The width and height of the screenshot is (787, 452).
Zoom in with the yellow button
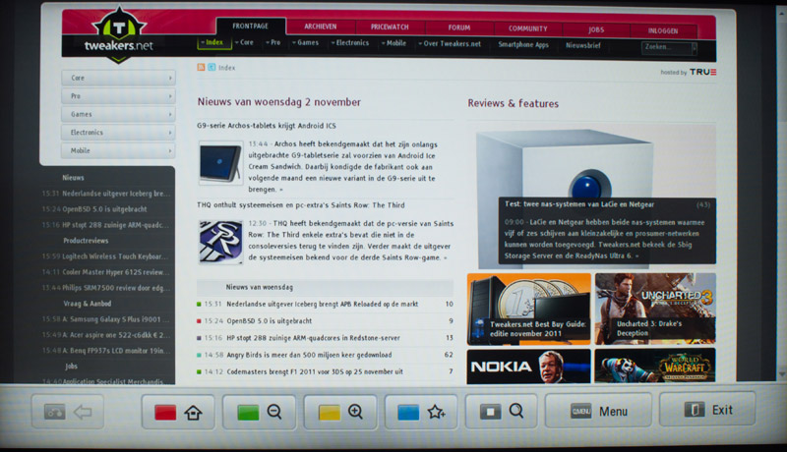coord(340,412)
